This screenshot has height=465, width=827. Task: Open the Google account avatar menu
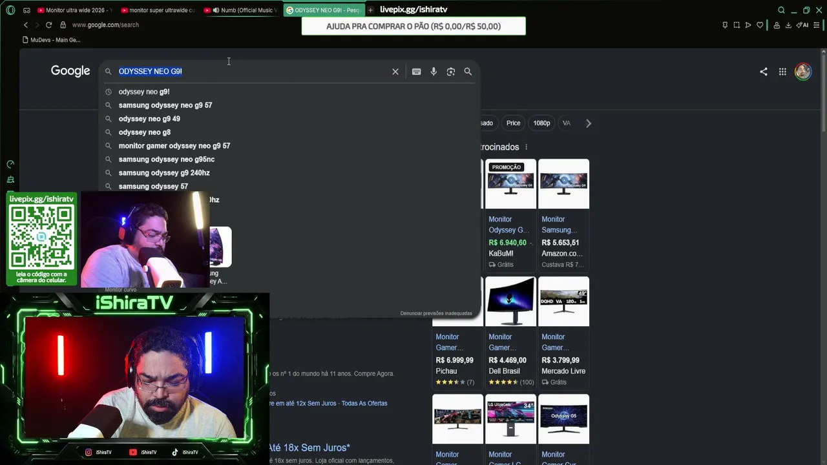tap(803, 72)
